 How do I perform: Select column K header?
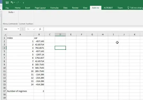135,34
